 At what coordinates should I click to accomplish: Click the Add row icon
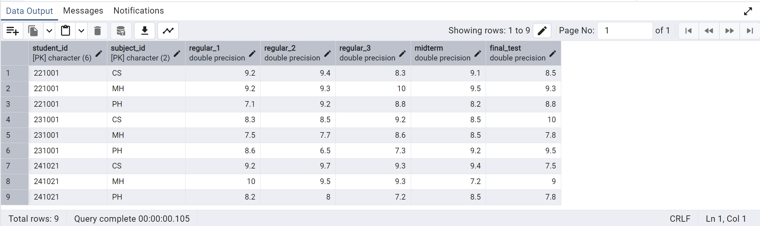tap(13, 31)
